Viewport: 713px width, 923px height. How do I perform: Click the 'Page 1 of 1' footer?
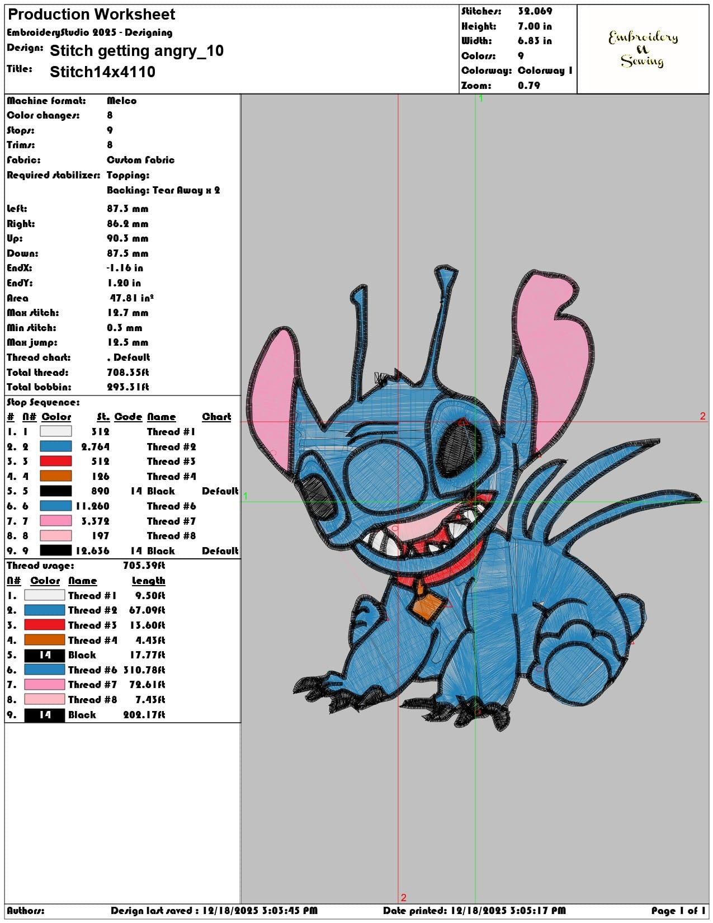pos(678,911)
